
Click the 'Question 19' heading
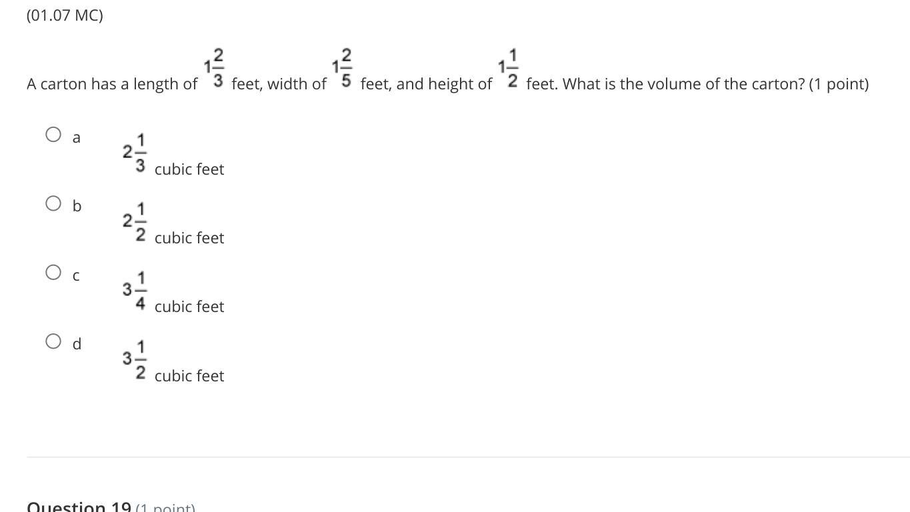79,507
